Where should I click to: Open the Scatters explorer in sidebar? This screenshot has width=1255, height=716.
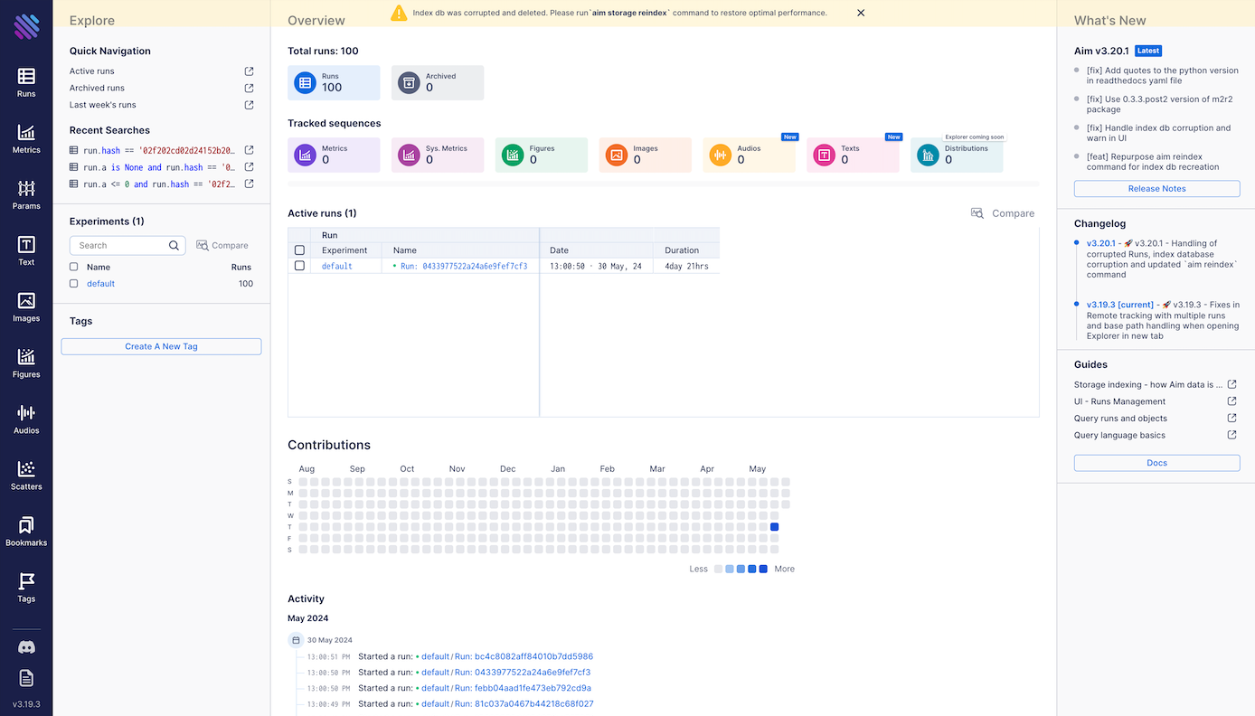[x=26, y=475]
